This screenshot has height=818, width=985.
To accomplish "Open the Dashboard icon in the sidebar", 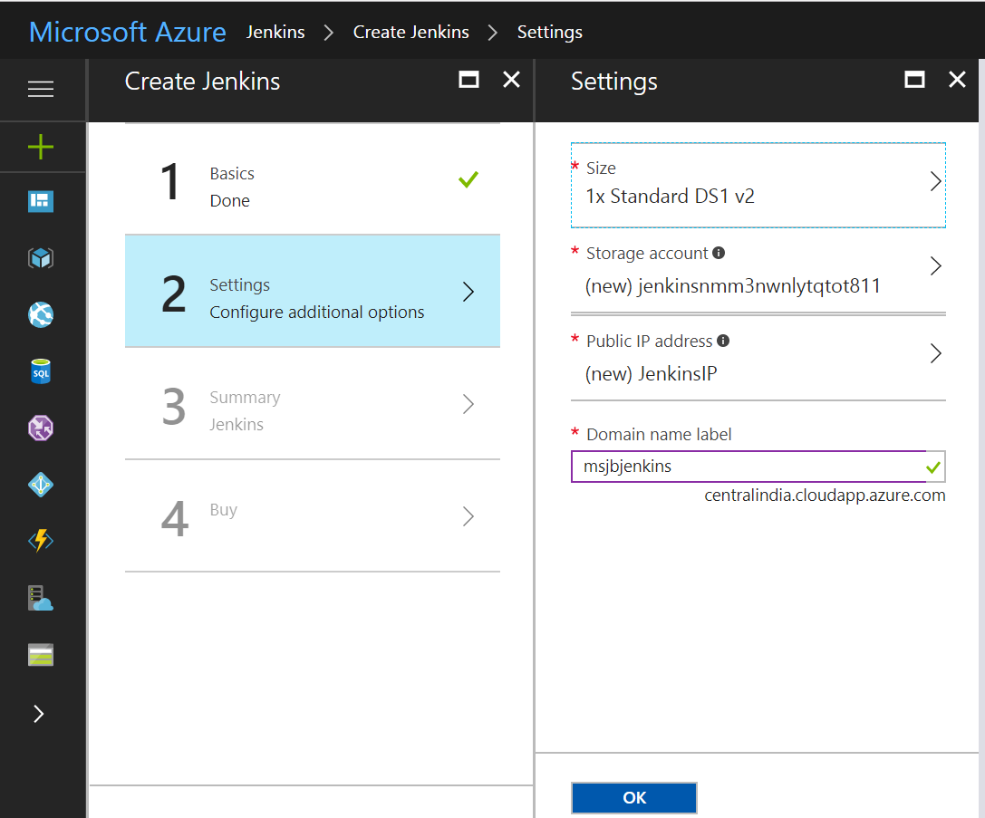I will pyautogui.click(x=41, y=201).
